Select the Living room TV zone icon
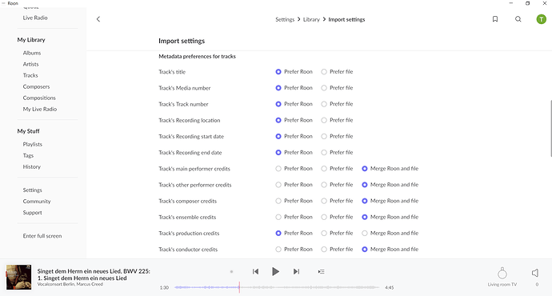552x296 pixels. pyautogui.click(x=502, y=273)
